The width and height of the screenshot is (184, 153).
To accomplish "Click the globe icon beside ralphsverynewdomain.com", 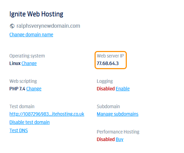I will (12, 26).
